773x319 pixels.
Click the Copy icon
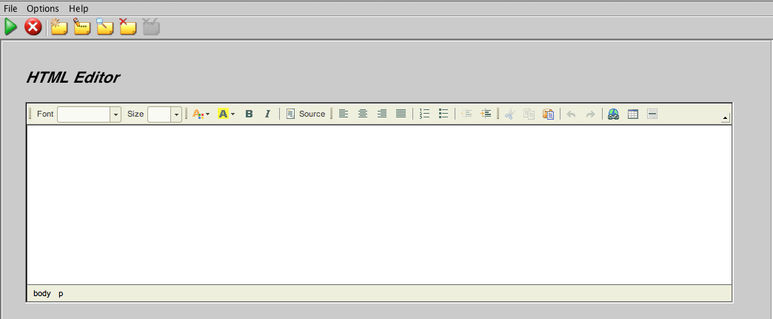point(529,114)
